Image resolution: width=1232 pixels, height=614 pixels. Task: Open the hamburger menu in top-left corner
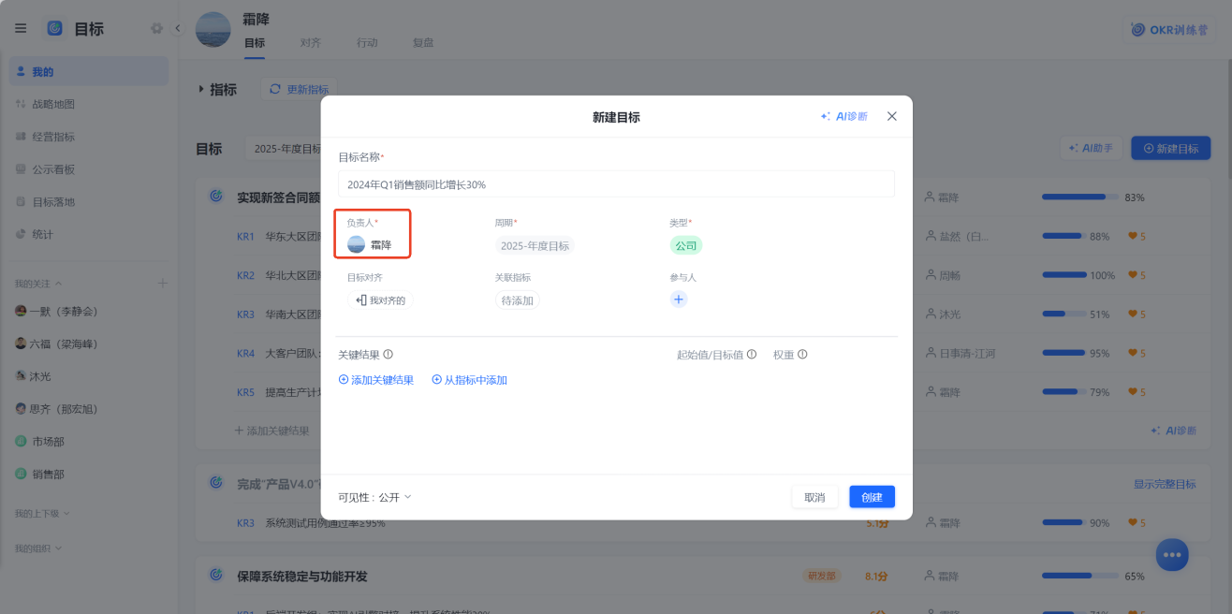[x=21, y=28]
